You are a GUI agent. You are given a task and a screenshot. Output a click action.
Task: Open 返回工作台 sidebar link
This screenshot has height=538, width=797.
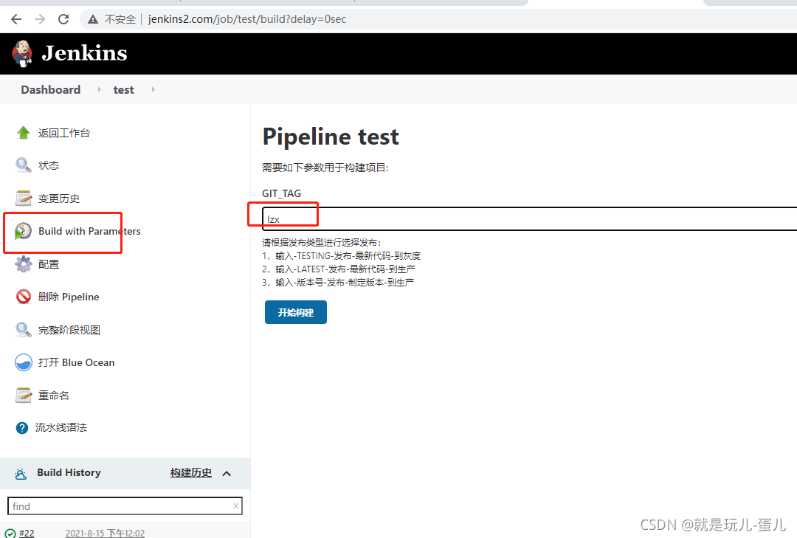[x=64, y=134]
